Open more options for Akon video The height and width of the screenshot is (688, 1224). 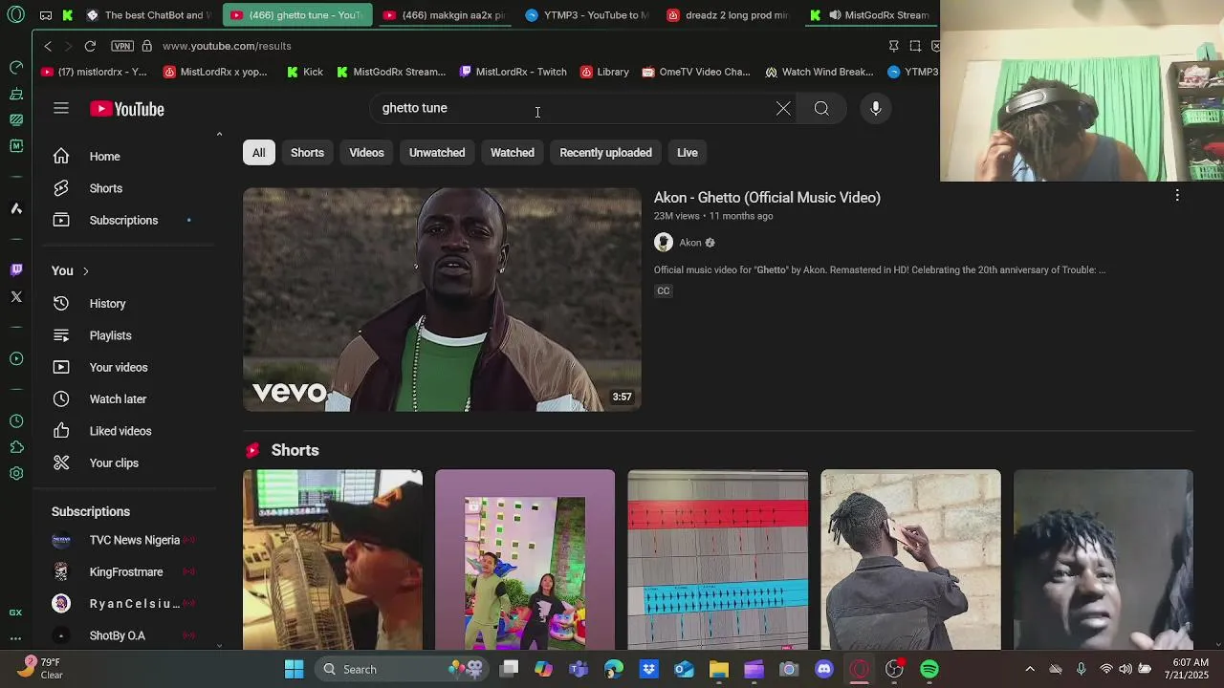pyautogui.click(x=1177, y=196)
